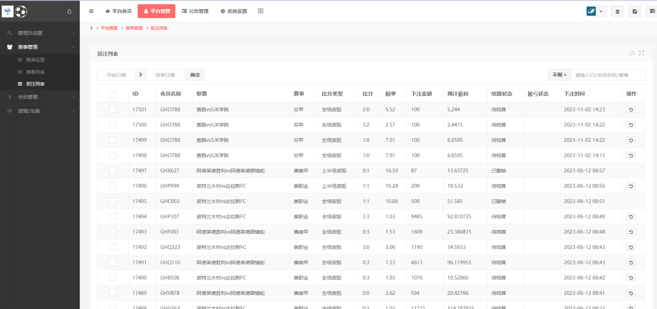This screenshot has height=309, width=657.
Task: Open the user avatar dropdown in header
Action: click(596, 12)
